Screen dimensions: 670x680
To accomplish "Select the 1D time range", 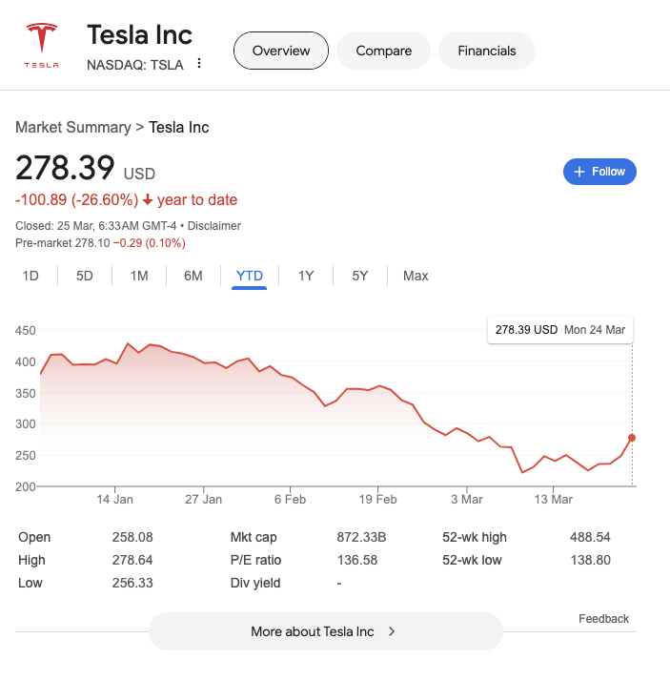I will [x=30, y=276].
